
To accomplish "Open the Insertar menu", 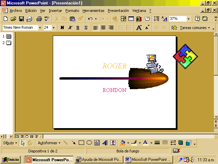I will tap(55, 11).
